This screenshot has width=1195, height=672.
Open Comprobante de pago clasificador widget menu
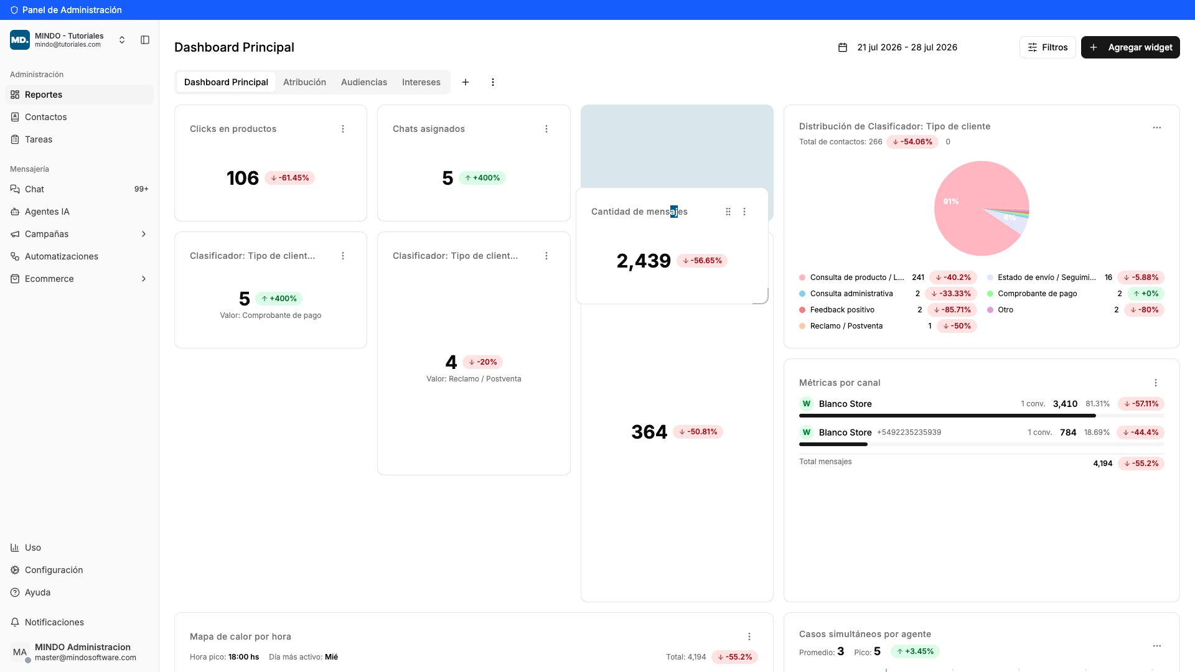click(343, 256)
